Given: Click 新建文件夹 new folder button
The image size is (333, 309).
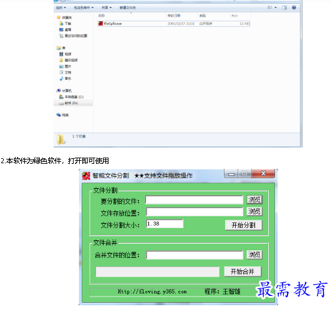Looking at the screenshot, I should 128,8.
